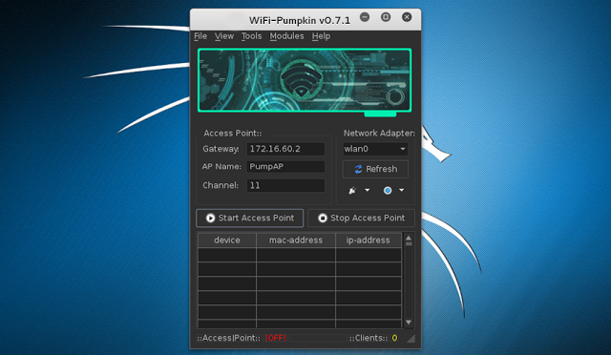Screen dimensions: 611x355
Task: Start the Access Point
Action: click(250, 218)
